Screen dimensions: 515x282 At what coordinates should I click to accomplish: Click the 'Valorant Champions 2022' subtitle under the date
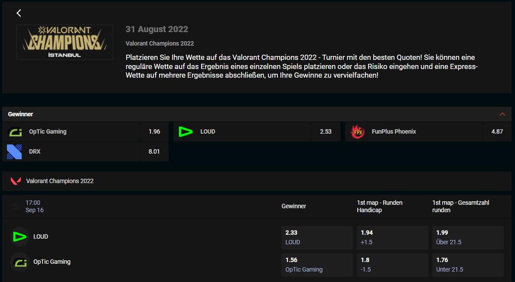pos(160,43)
